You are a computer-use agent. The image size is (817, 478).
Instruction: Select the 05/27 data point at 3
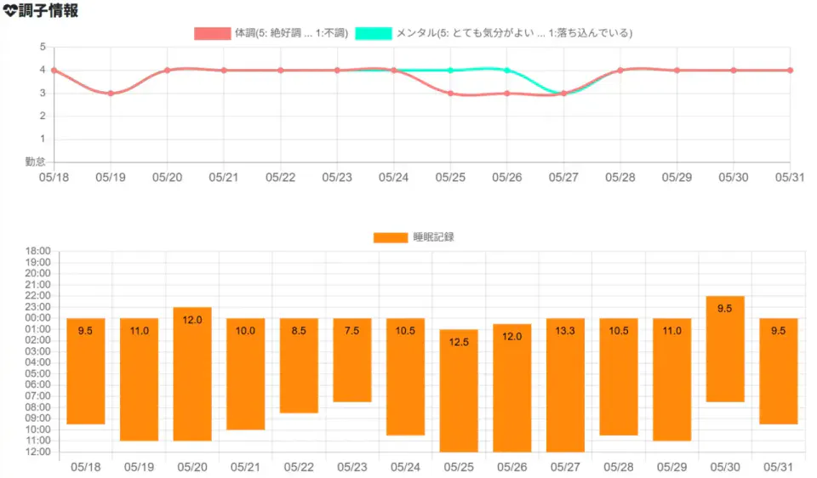pyautogui.click(x=563, y=94)
